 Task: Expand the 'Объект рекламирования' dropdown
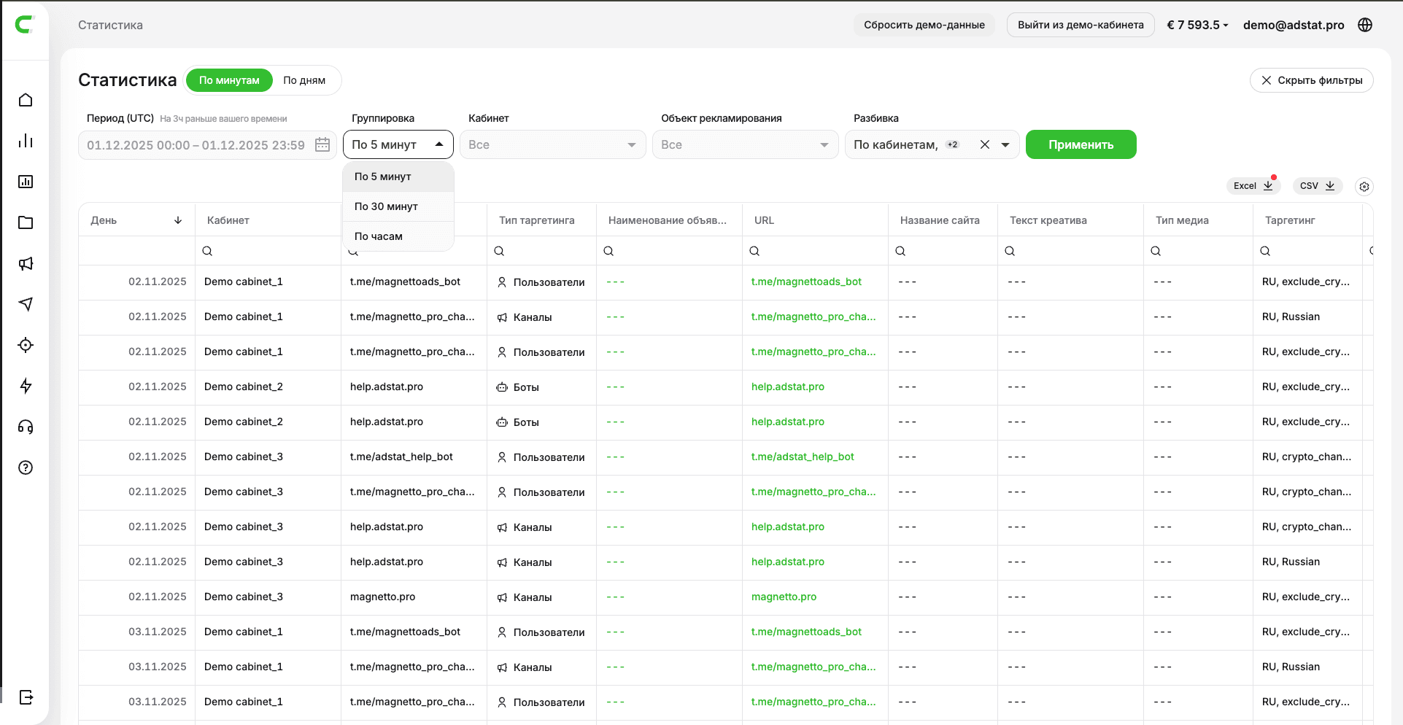745,144
